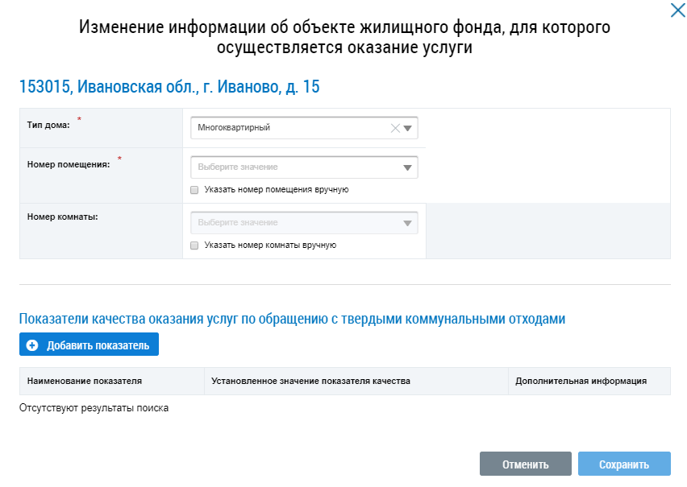This screenshot has height=487, width=687.
Task: Click the Указать номер помещения вручную label
Action: [x=276, y=190]
